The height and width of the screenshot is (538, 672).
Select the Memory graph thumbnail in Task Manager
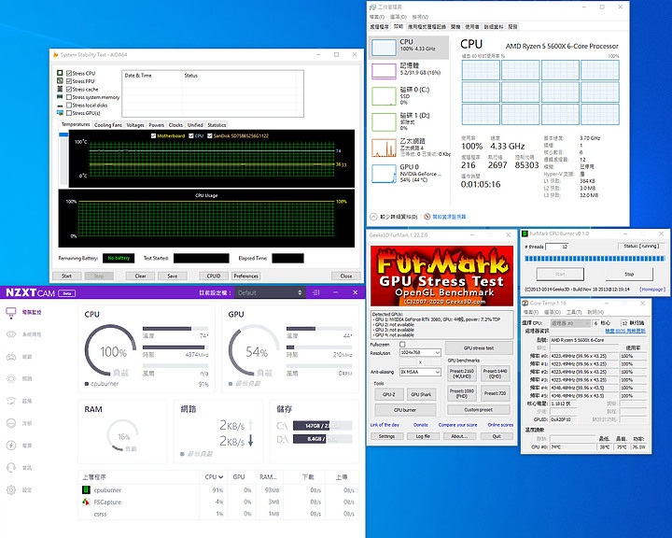[x=384, y=71]
